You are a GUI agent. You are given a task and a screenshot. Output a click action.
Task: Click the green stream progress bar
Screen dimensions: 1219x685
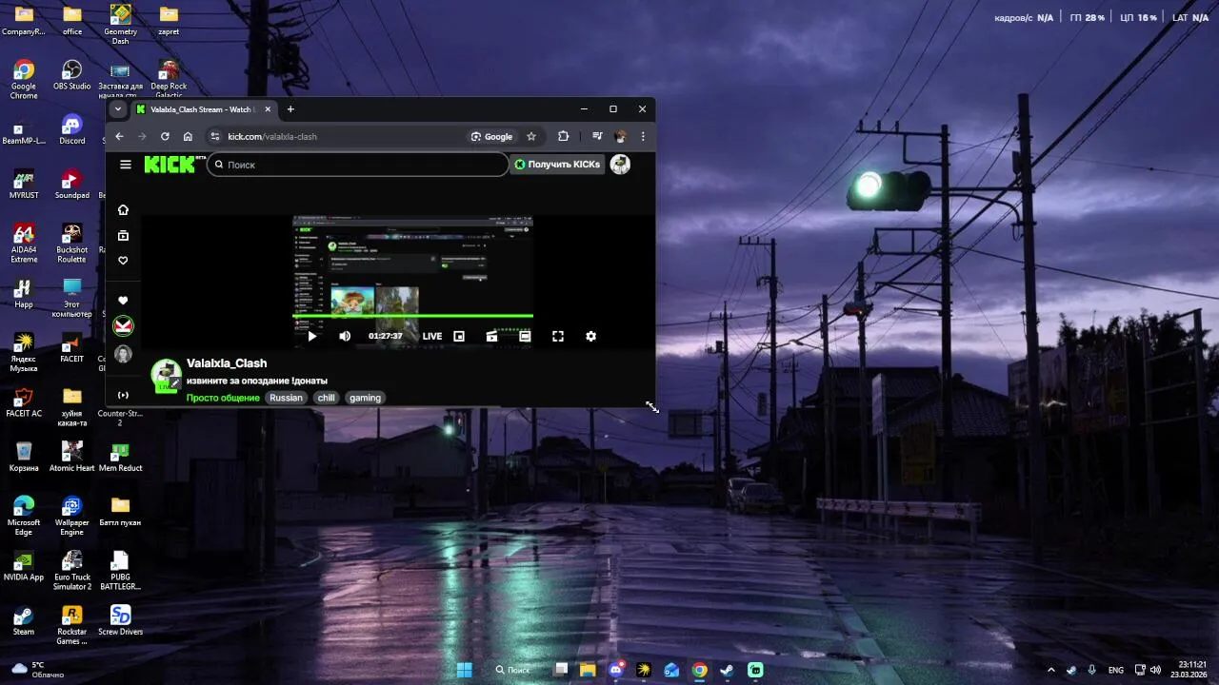pos(412,316)
